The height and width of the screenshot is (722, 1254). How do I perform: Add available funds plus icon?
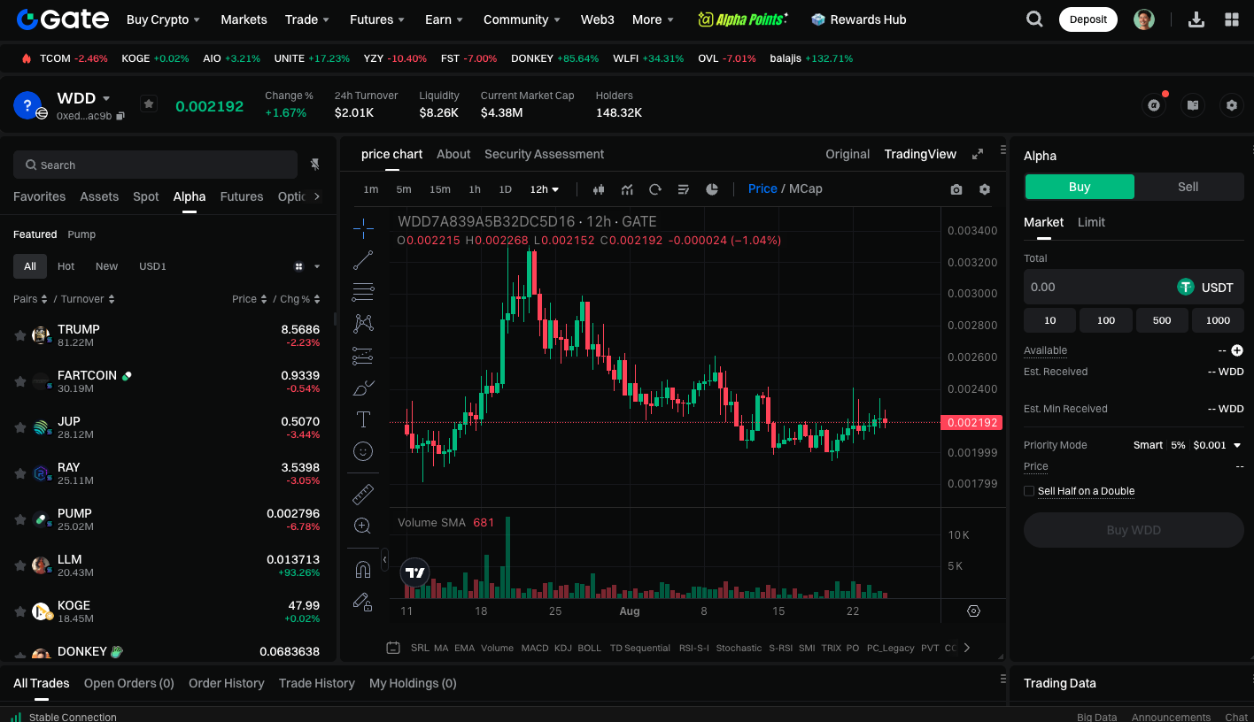click(x=1237, y=350)
